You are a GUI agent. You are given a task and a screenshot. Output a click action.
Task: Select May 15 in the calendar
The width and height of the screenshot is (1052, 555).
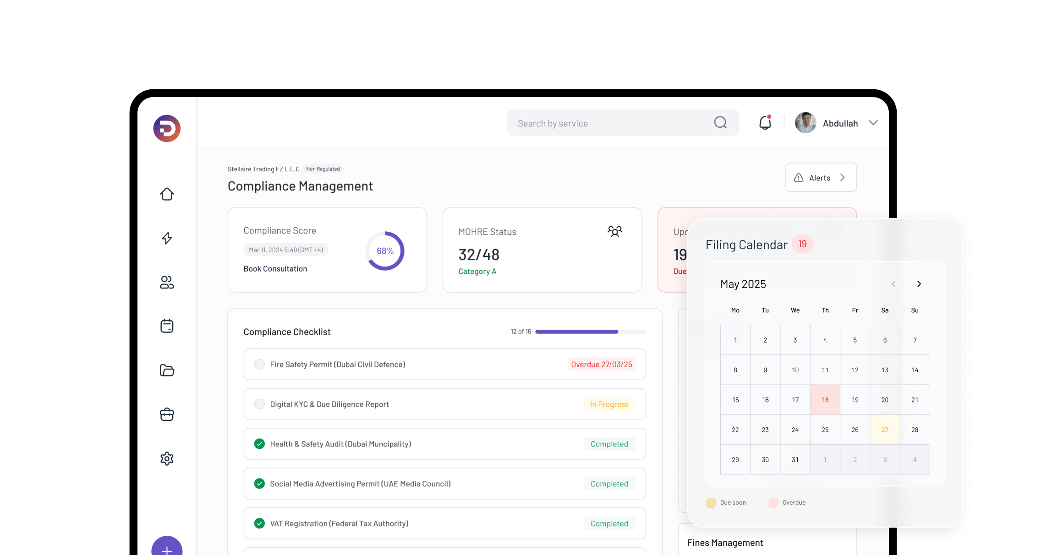click(x=735, y=400)
